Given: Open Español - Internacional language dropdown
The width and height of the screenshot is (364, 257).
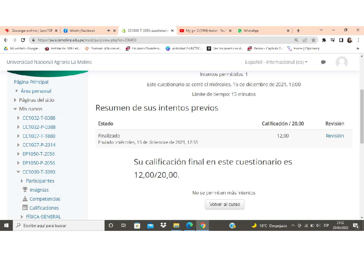Looking at the screenshot, I should pos(276,62).
